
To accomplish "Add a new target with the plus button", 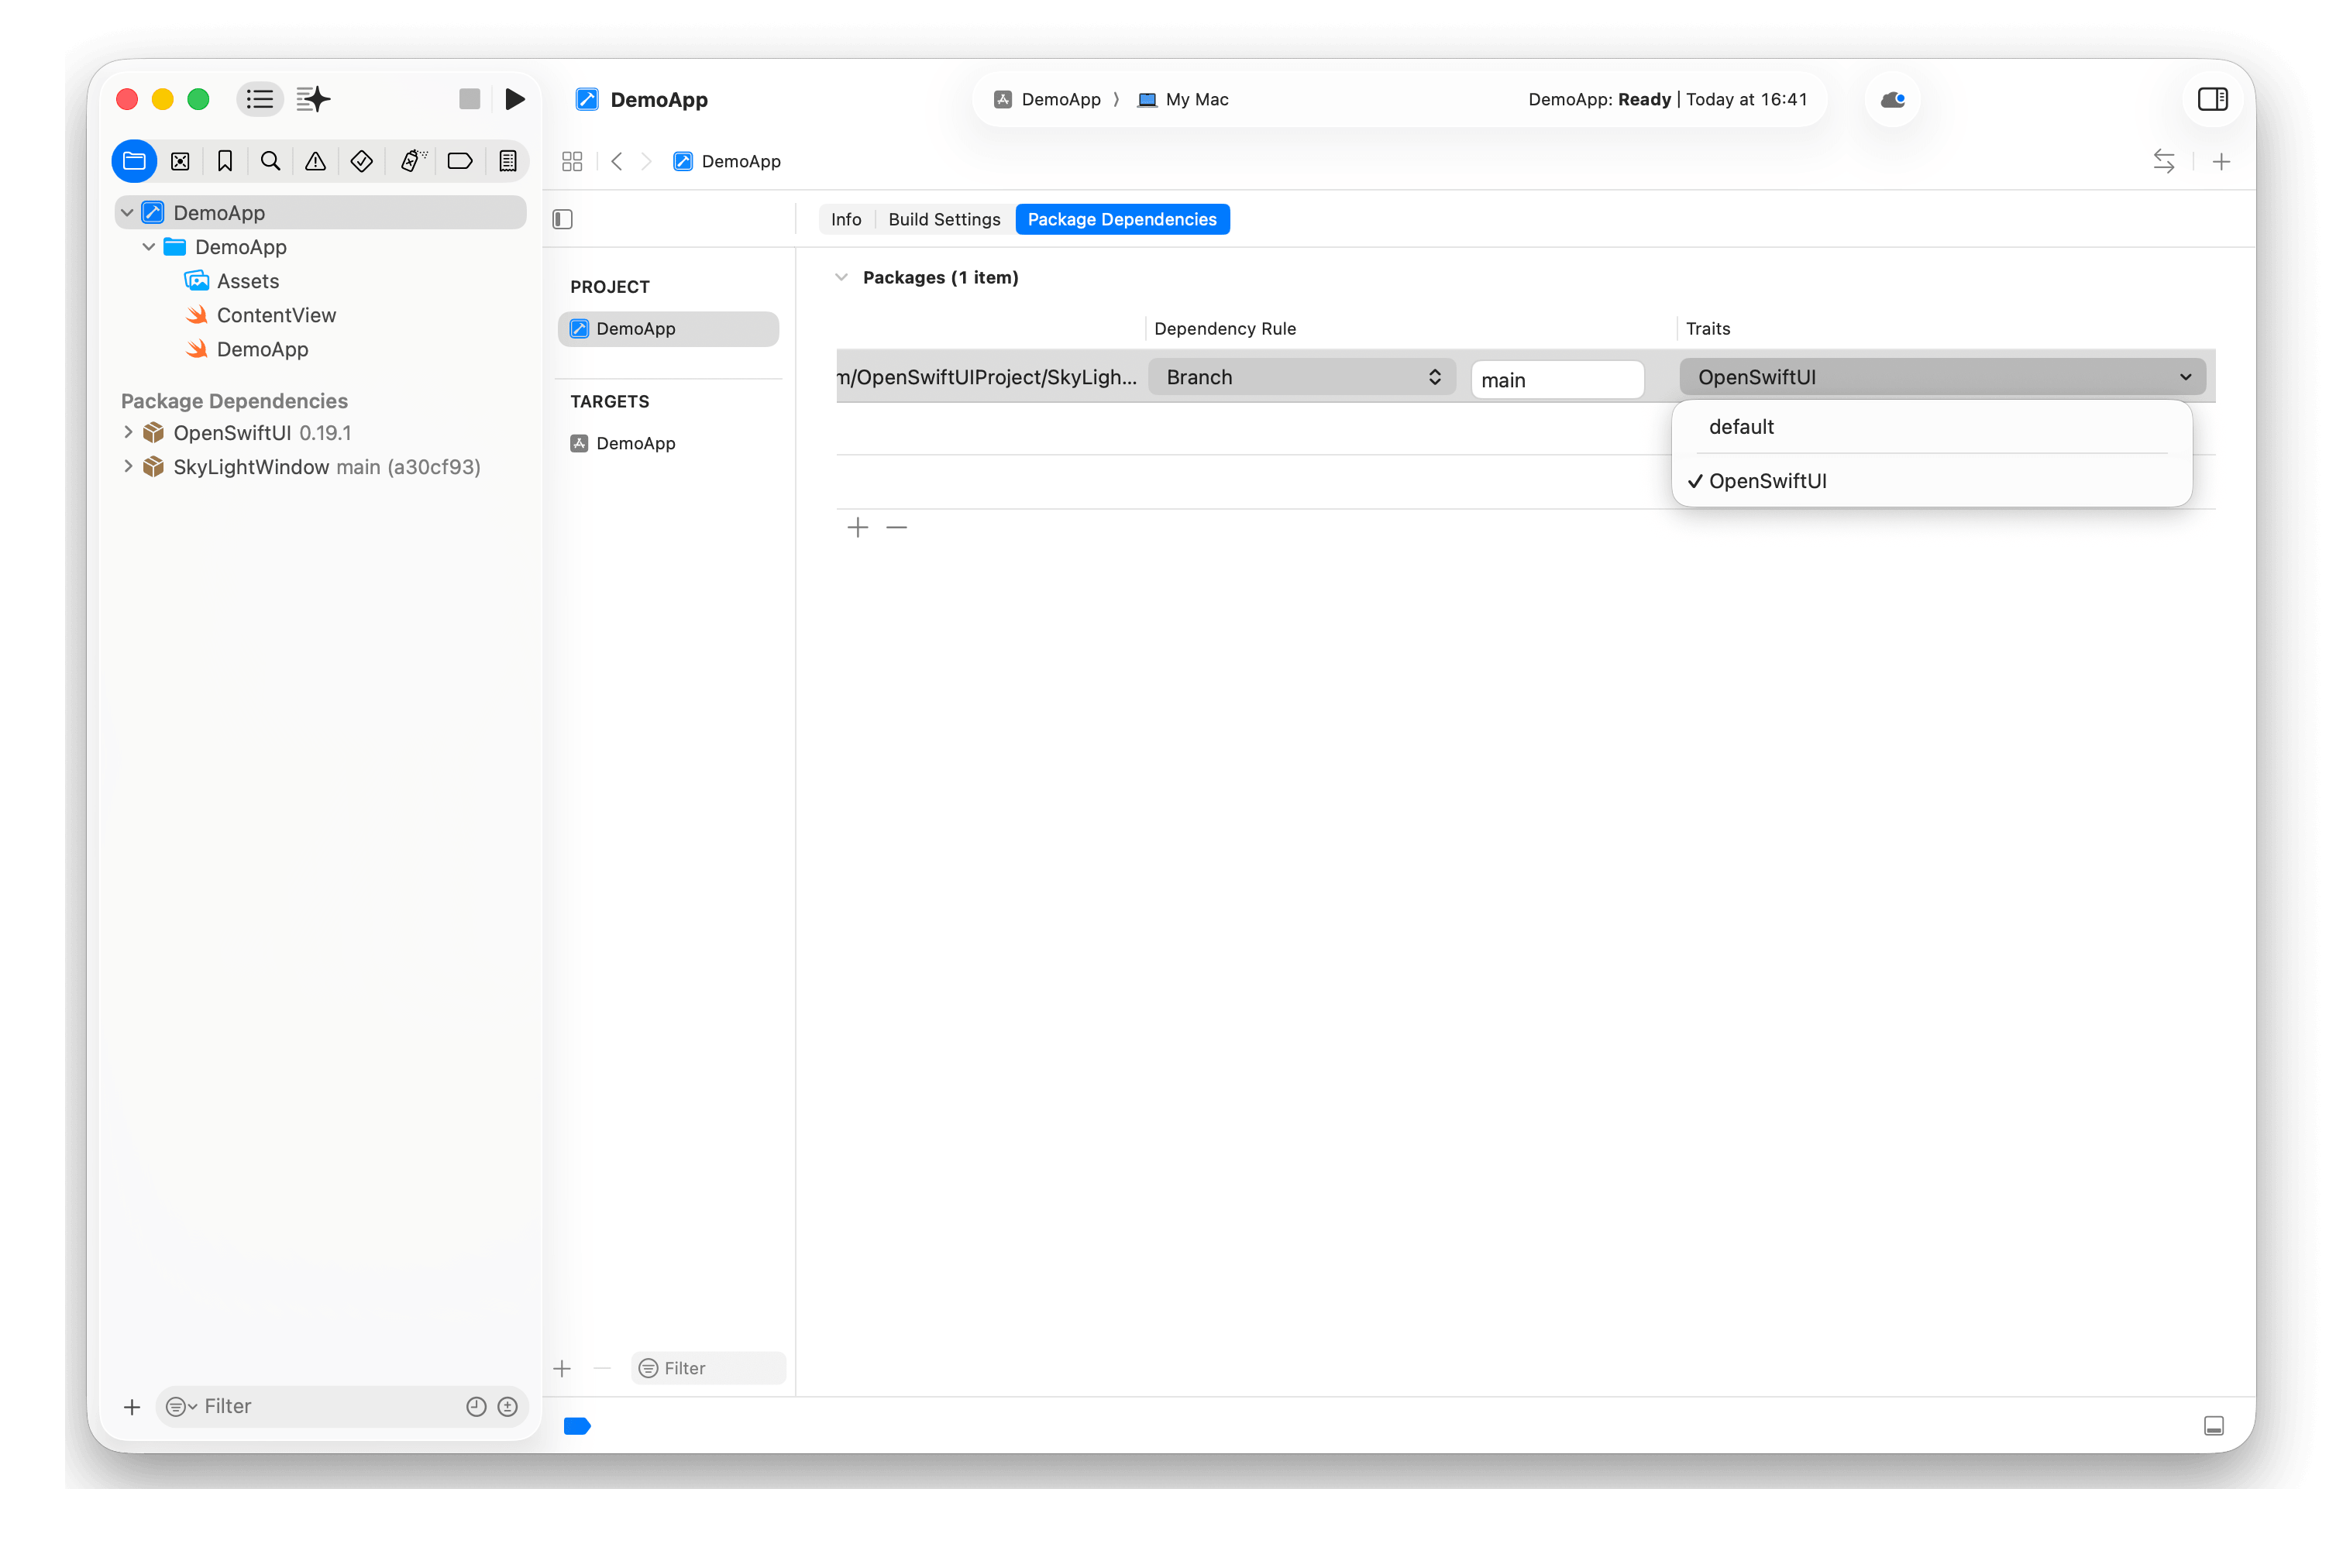I will pyautogui.click(x=562, y=1368).
